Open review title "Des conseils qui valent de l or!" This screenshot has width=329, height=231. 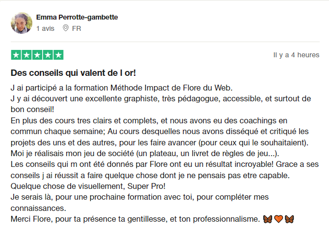pyautogui.click(x=73, y=73)
